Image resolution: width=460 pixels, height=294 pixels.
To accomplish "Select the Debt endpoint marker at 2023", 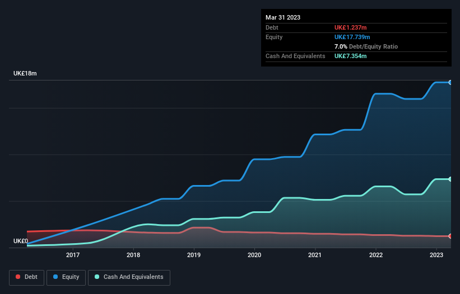I will point(450,236).
